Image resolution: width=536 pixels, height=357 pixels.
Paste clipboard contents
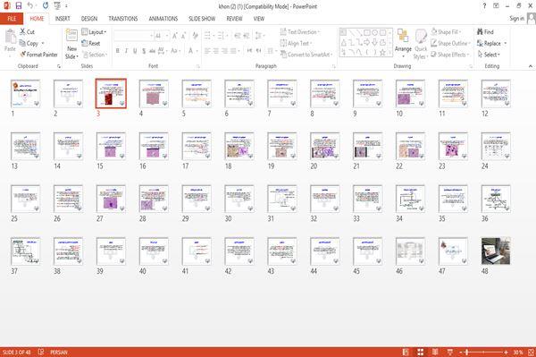[10, 41]
